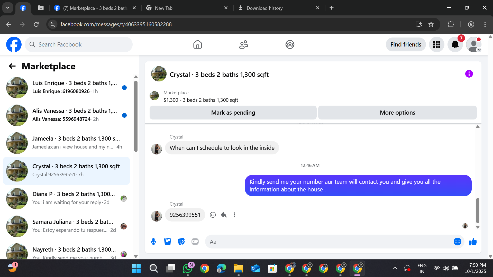
Task: Expand the tab search dropdown
Action: point(8,8)
